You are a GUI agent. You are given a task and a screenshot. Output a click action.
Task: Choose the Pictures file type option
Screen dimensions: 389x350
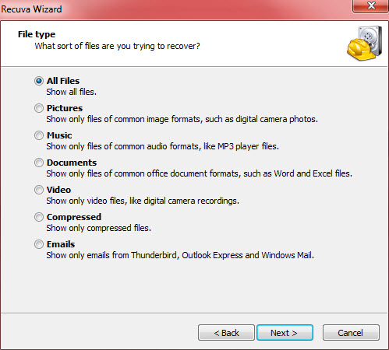[x=39, y=108]
